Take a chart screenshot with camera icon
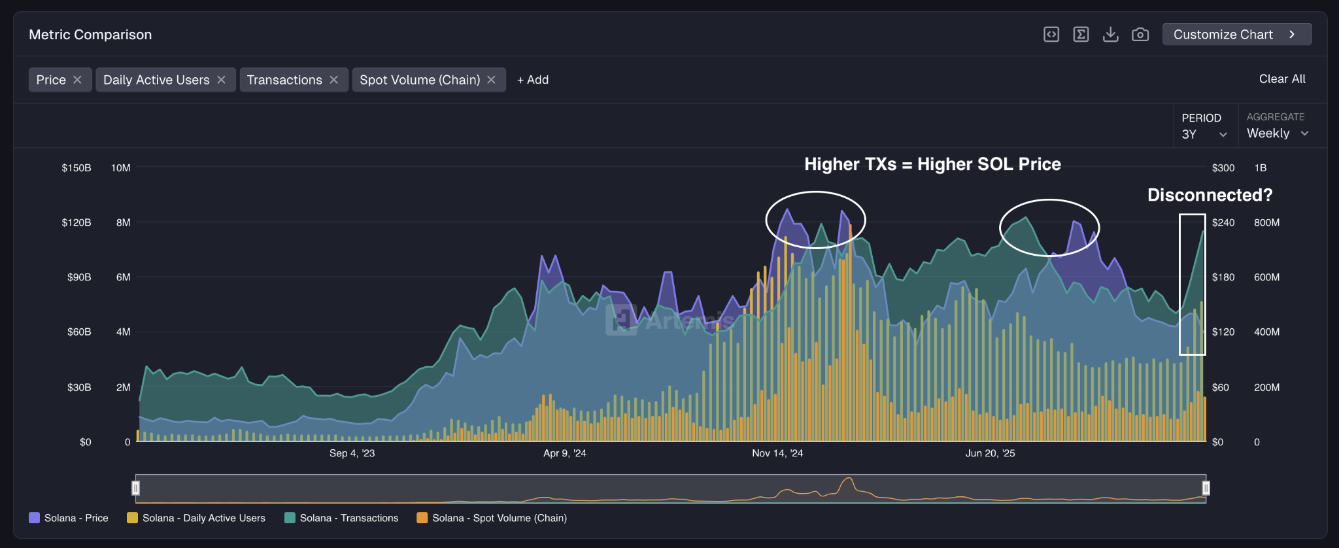The image size is (1339, 548). point(1140,35)
